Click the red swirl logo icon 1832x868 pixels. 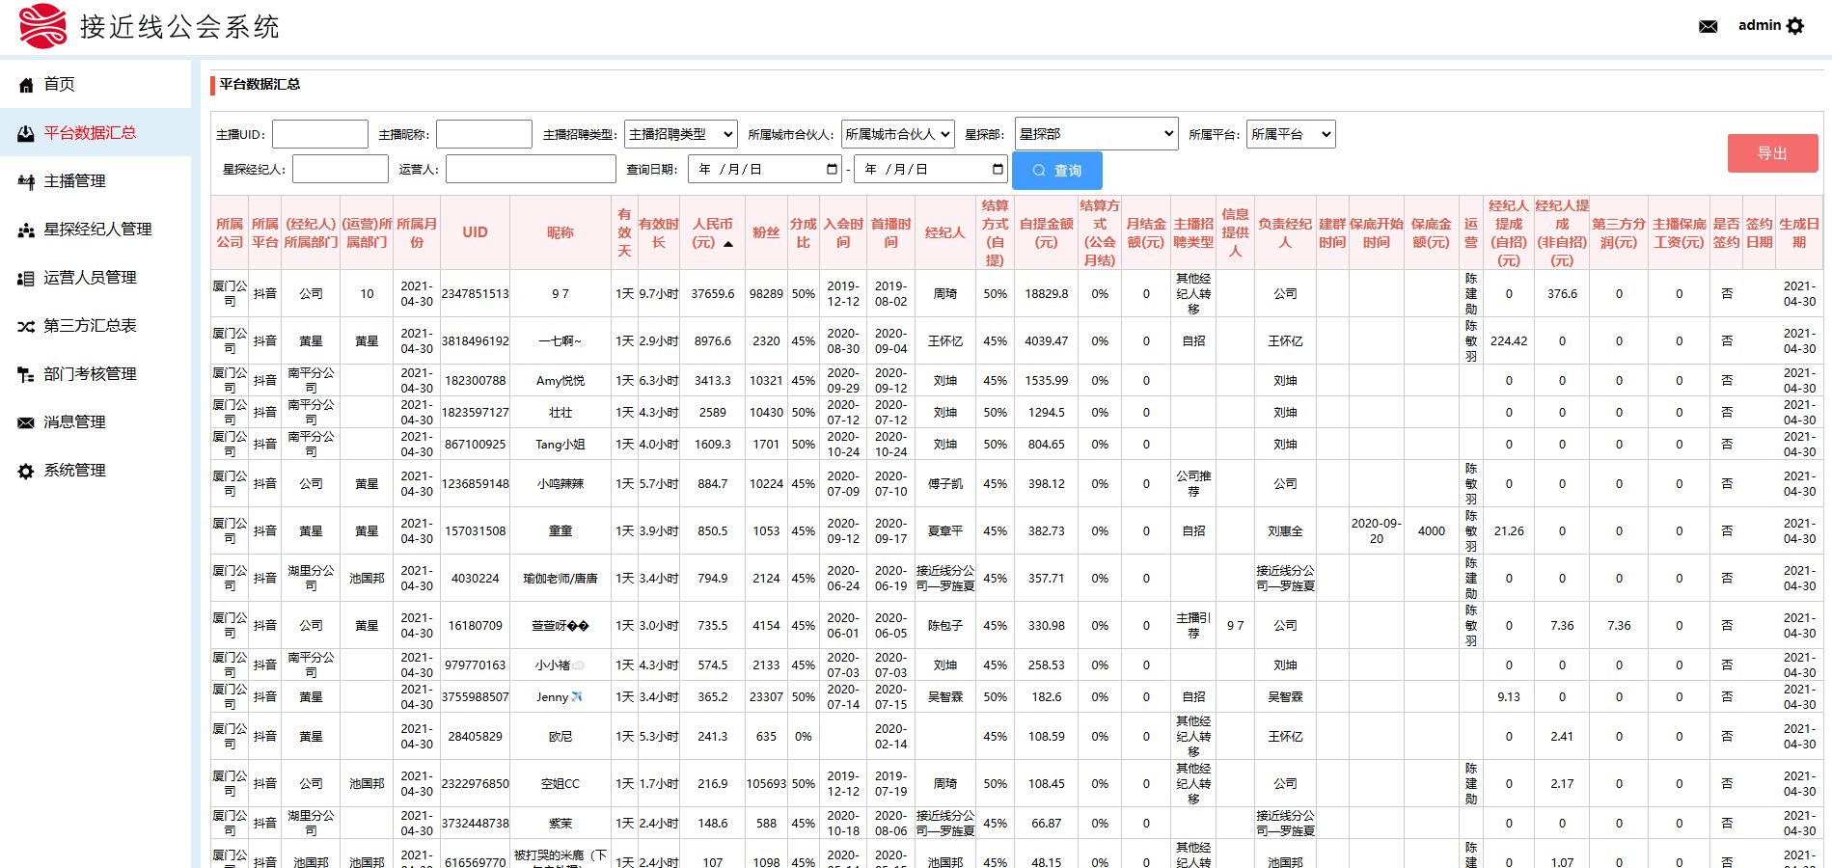tap(43, 26)
